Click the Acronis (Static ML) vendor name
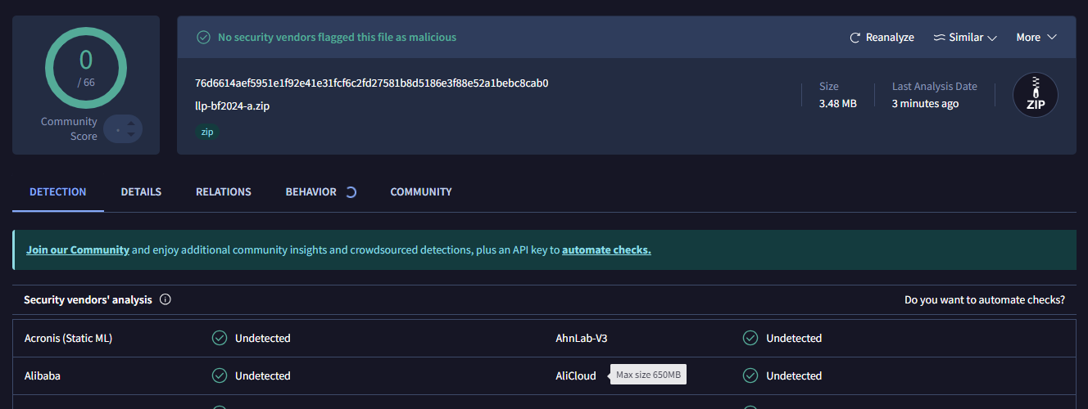The image size is (1088, 409). click(68, 338)
